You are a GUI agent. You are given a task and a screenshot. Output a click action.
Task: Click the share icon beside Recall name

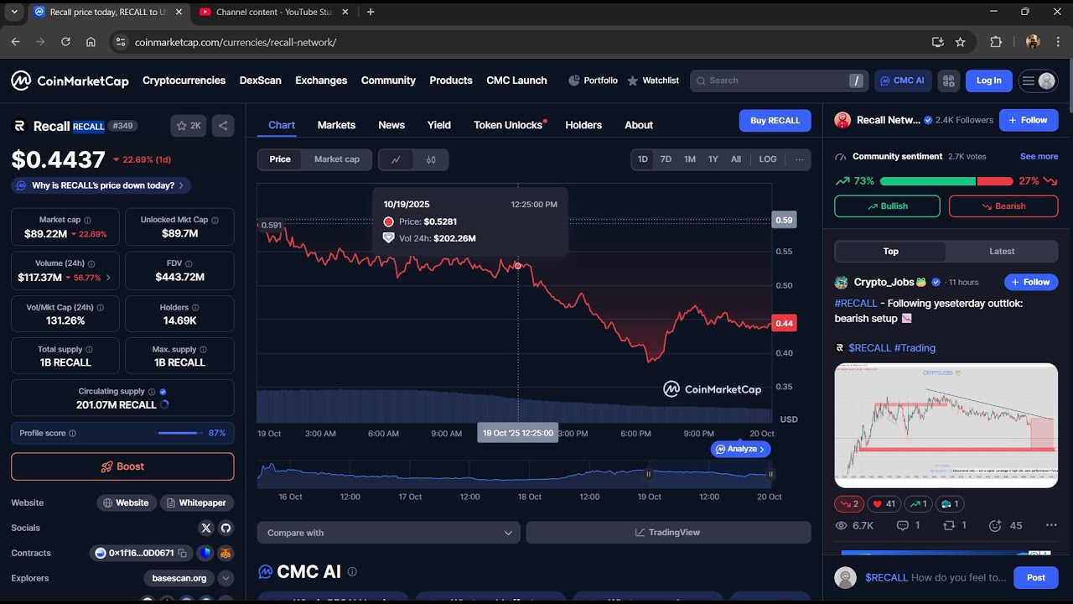(223, 126)
